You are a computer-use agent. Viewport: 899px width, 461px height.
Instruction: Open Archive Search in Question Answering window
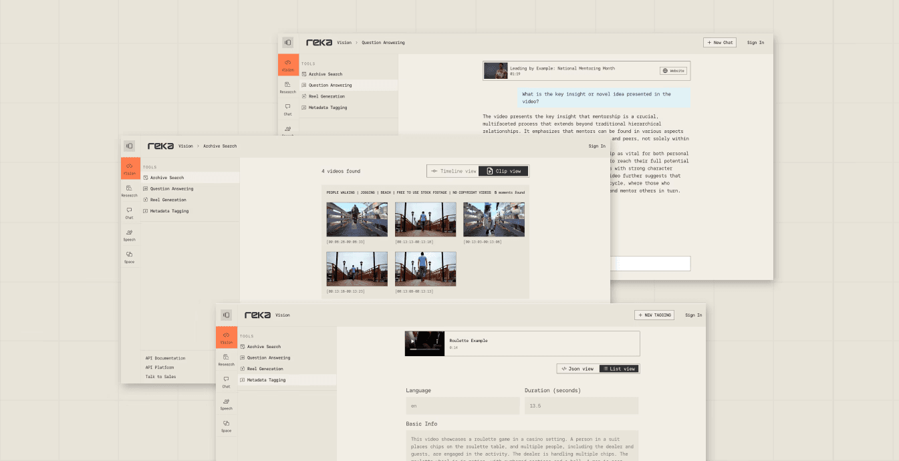coord(348,74)
